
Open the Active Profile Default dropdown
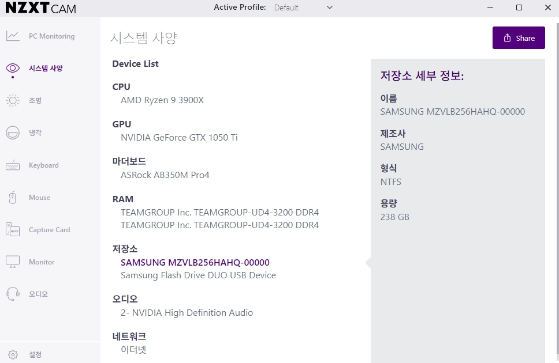(303, 7)
